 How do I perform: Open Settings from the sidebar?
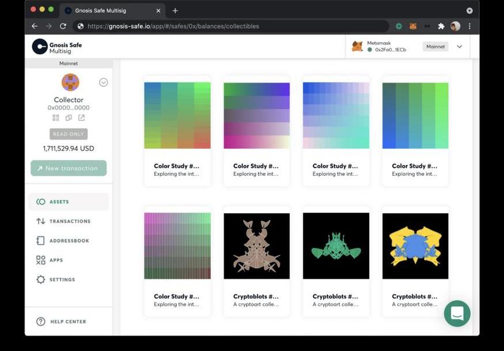(x=62, y=280)
